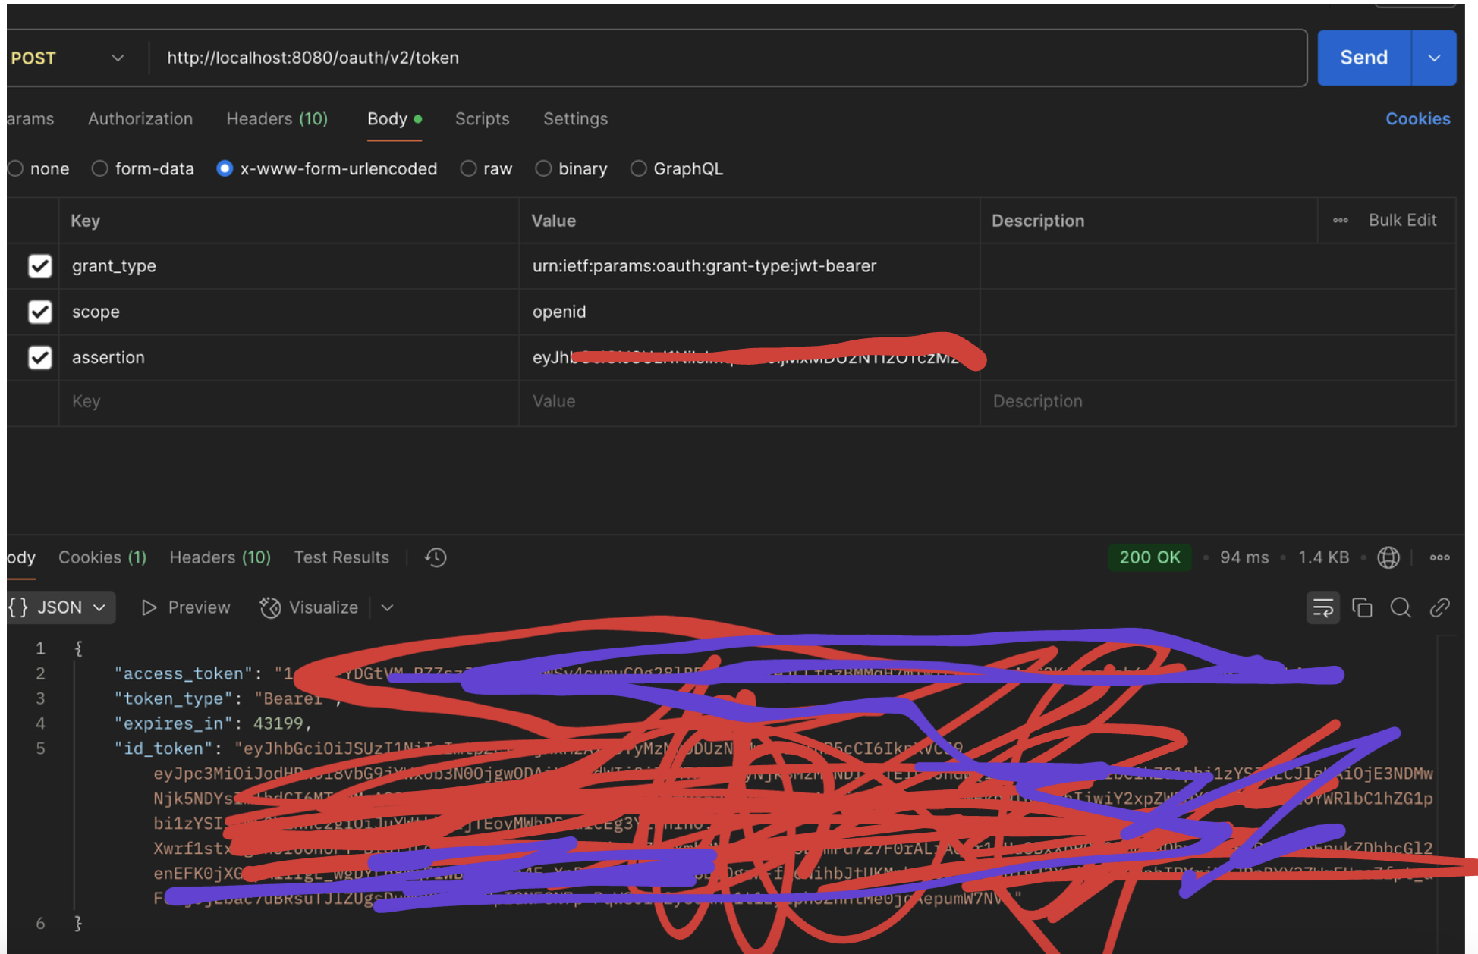The width and height of the screenshot is (1478, 954).
Task: Uncheck the grant_type parameter checkbox
Action: [x=39, y=266]
